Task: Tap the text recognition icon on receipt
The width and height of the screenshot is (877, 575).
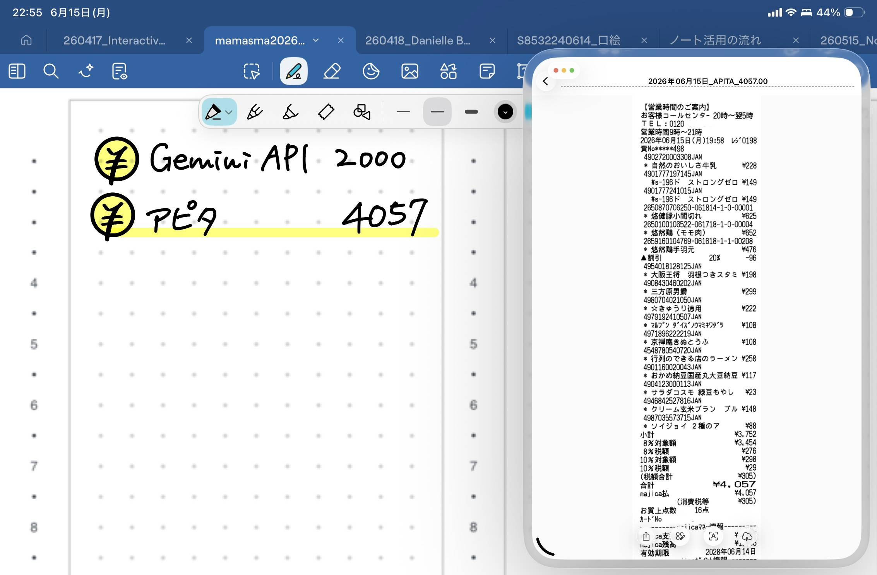Action: tap(713, 536)
